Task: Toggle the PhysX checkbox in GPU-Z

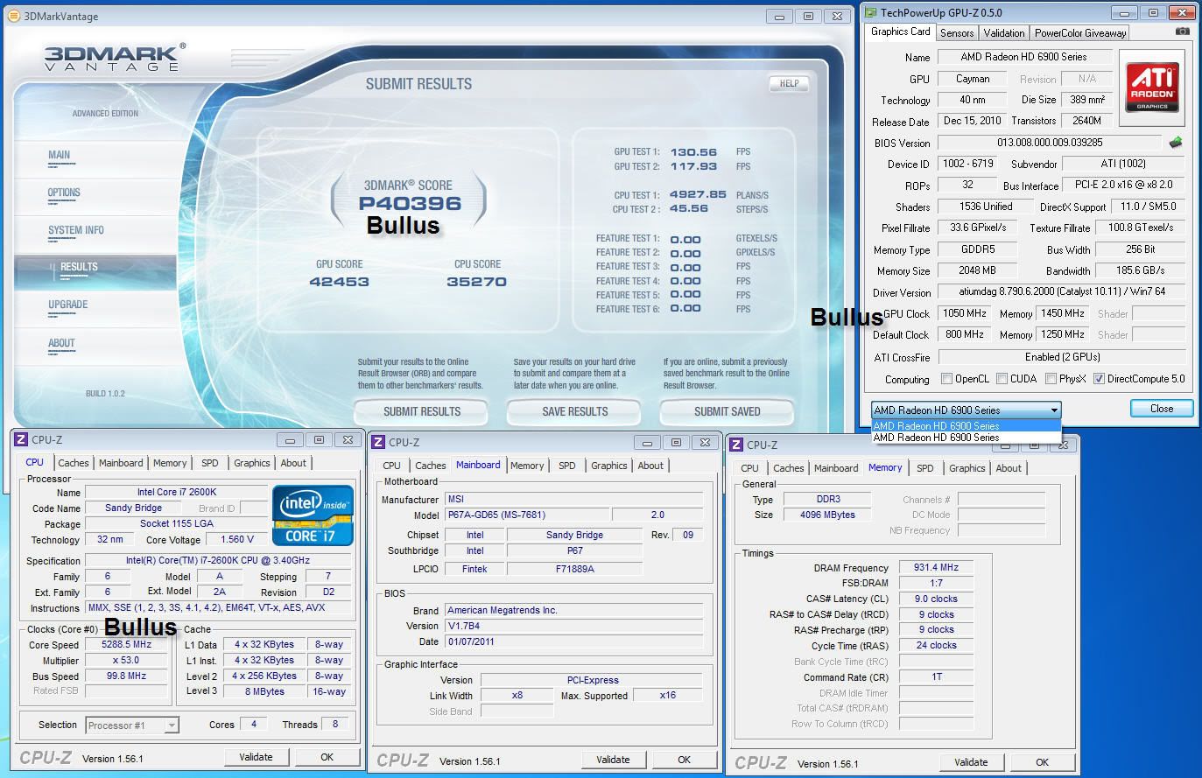Action: point(1050,379)
